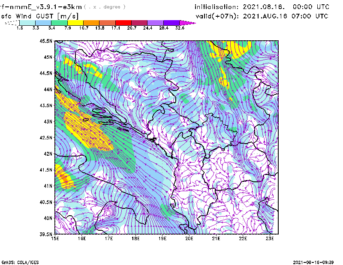This screenshot has height=265, width=343.
Task: Click the "44N" latitude label
Action: pos(48,89)
